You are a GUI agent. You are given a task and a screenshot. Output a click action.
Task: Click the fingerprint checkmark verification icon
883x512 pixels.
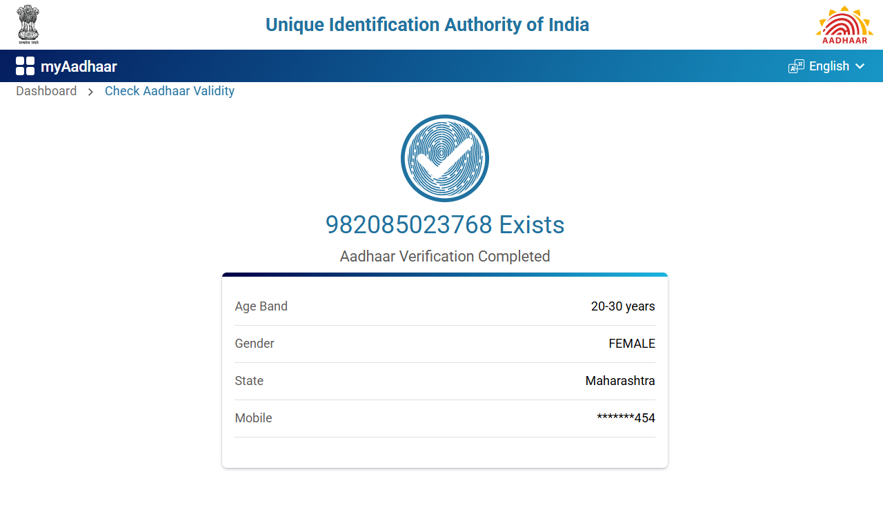445,158
